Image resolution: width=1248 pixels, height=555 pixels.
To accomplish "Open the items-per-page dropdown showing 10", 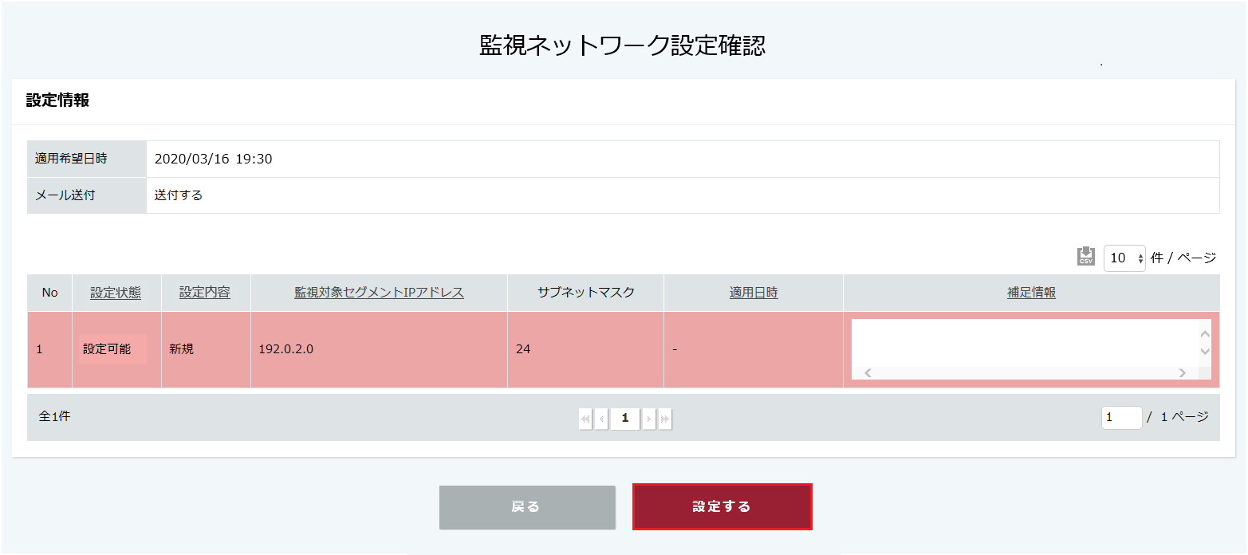I will (1124, 258).
